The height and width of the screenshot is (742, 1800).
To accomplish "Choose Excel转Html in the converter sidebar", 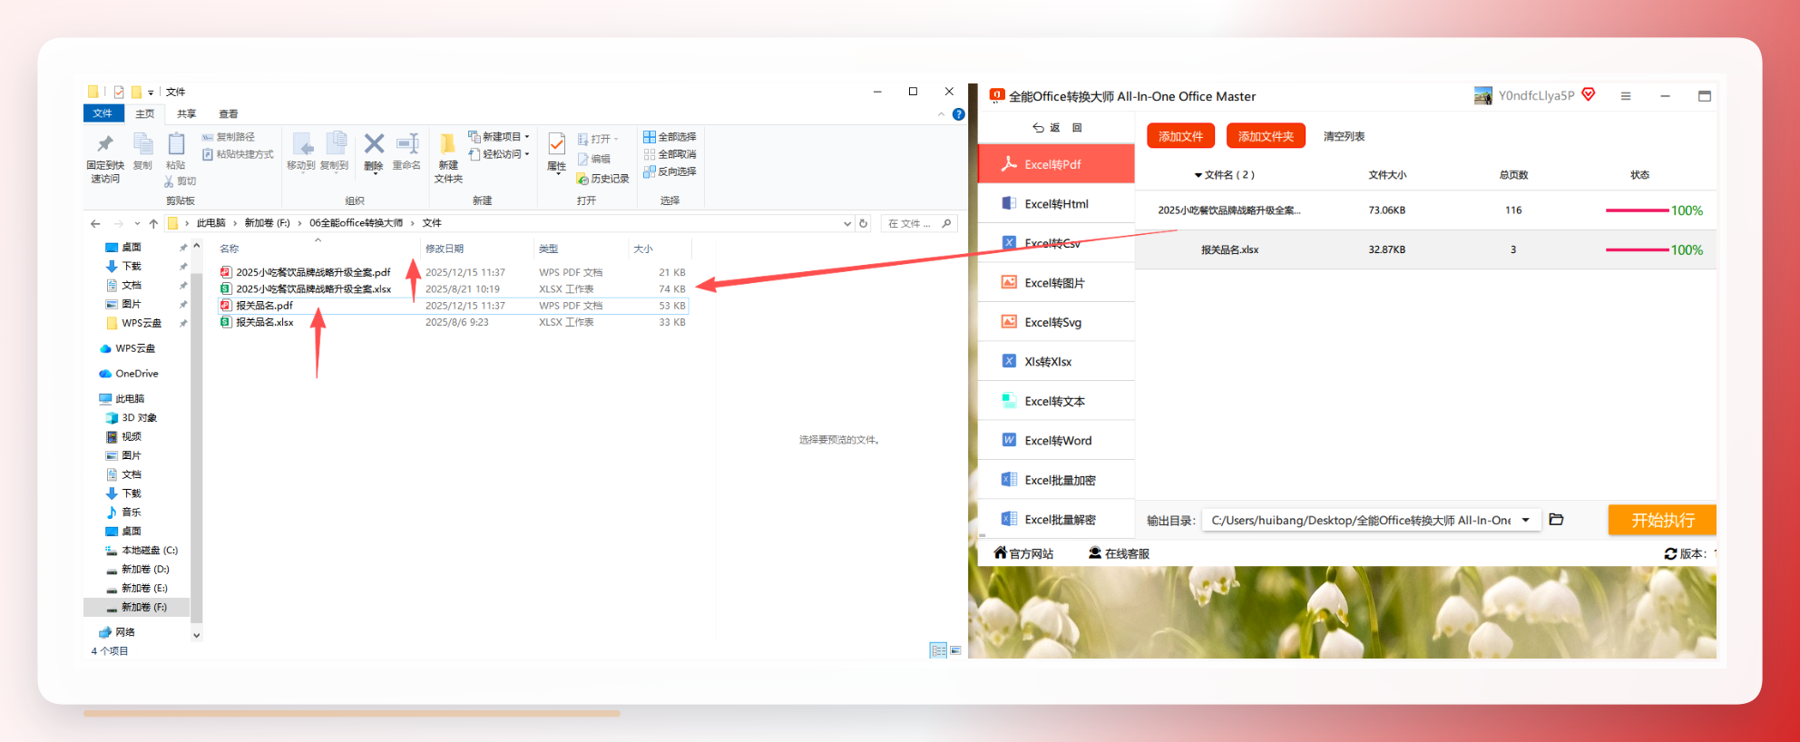I will pyautogui.click(x=1056, y=204).
